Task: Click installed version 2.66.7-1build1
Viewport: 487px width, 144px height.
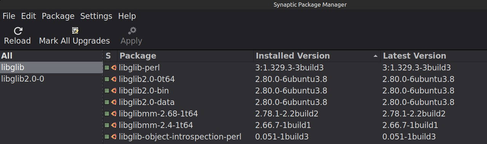Action: tap(283, 125)
